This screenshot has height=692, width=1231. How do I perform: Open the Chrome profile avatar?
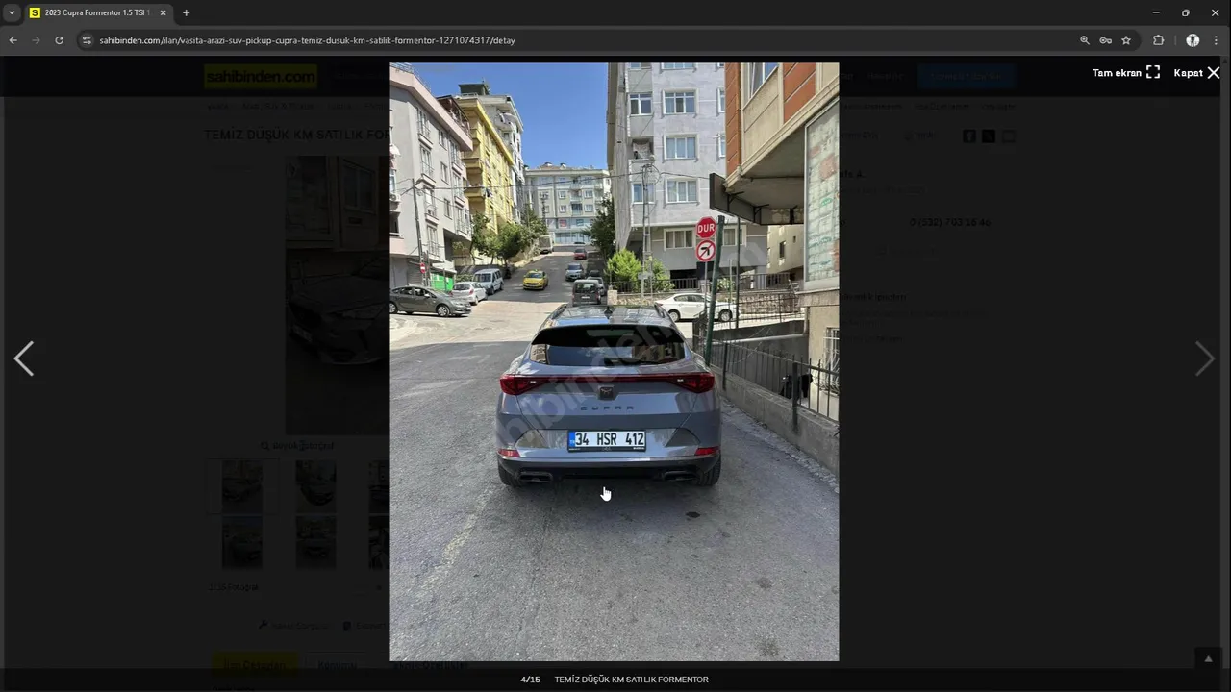pos(1193,40)
